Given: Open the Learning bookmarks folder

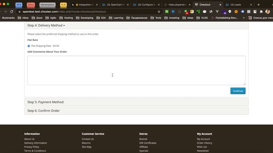Looking at the screenshot, I should click(116, 18).
